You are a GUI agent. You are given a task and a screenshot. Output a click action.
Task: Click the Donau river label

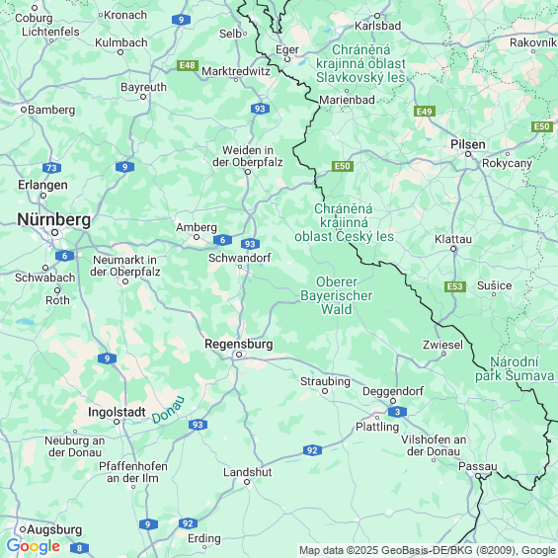pyautogui.click(x=168, y=409)
